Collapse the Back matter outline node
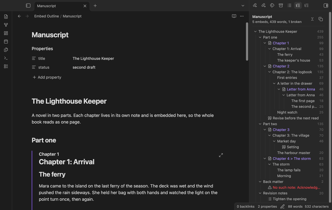This screenshot has height=210, width=332. pos(260,182)
